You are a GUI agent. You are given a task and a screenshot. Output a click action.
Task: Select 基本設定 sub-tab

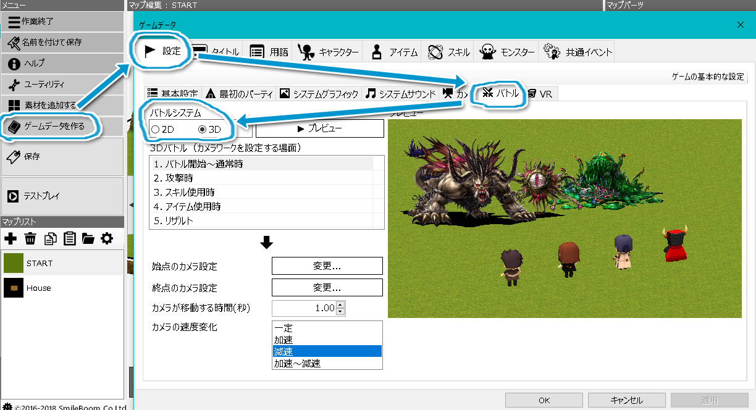(x=172, y=94)
